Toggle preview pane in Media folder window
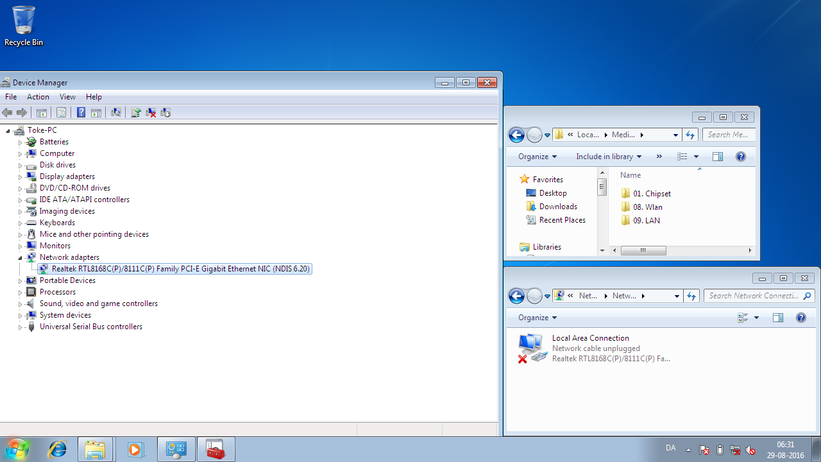The height and width of the screenshot is (462, 821). click(x=718, y=157)
